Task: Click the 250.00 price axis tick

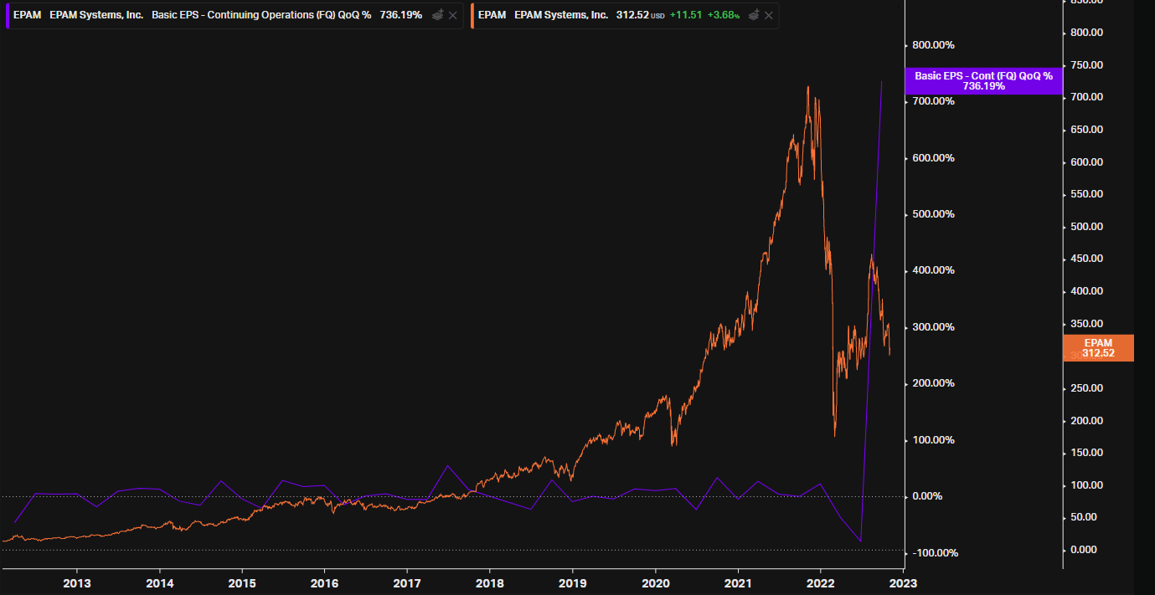Action: coord(1085,388)
